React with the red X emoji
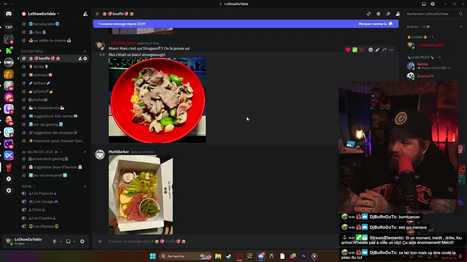 point(362,50)
